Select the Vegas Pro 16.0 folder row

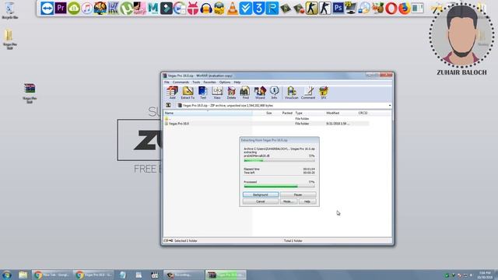[x=266, y=124]
